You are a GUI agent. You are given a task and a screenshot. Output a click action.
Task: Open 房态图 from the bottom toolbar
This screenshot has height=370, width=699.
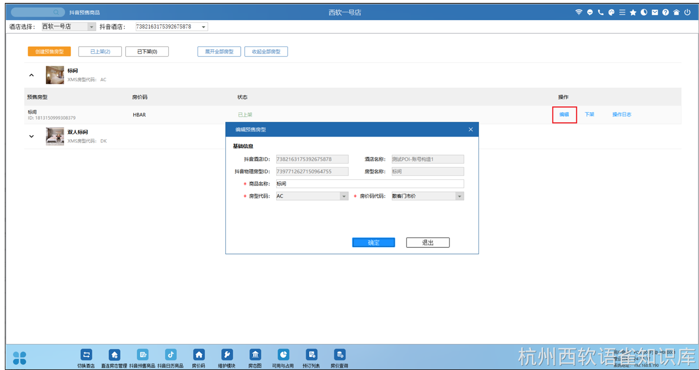[x=255, y=355]
